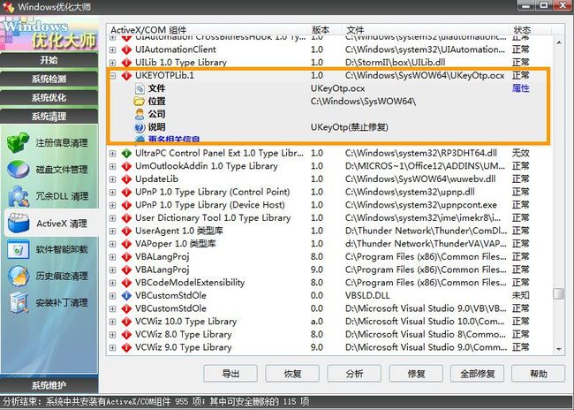This screenshot has height=410, width=574.
Task: Click the person icon next to 公司
Action: (x=140, y=114)
